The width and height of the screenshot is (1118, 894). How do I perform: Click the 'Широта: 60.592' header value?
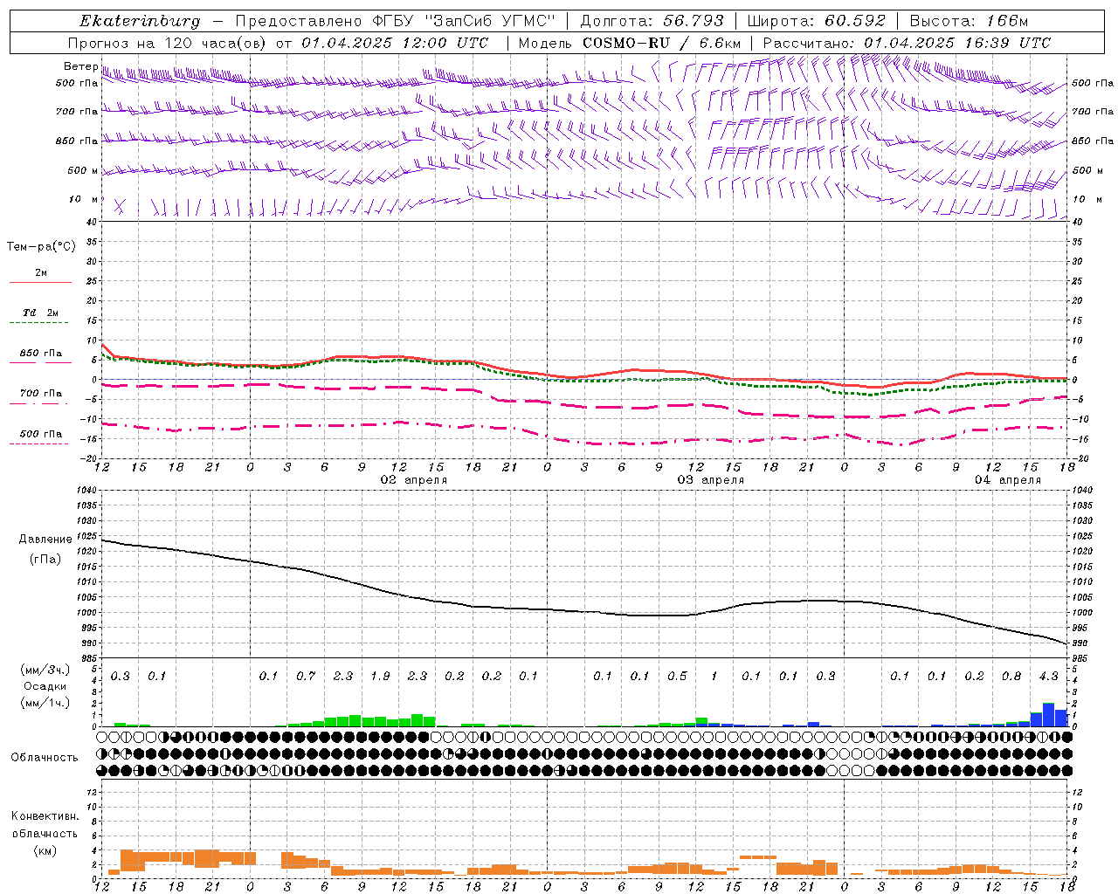click(816, 21)
